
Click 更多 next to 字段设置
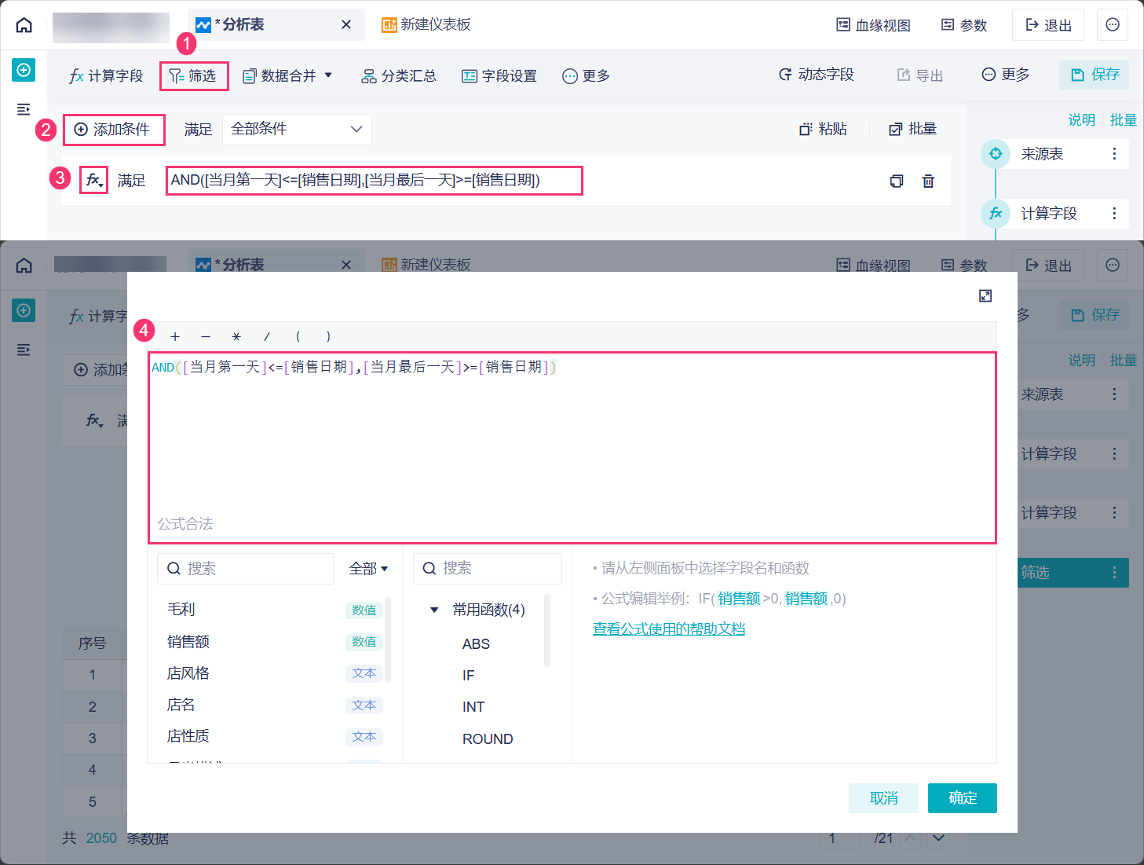(x=587, y=75)
